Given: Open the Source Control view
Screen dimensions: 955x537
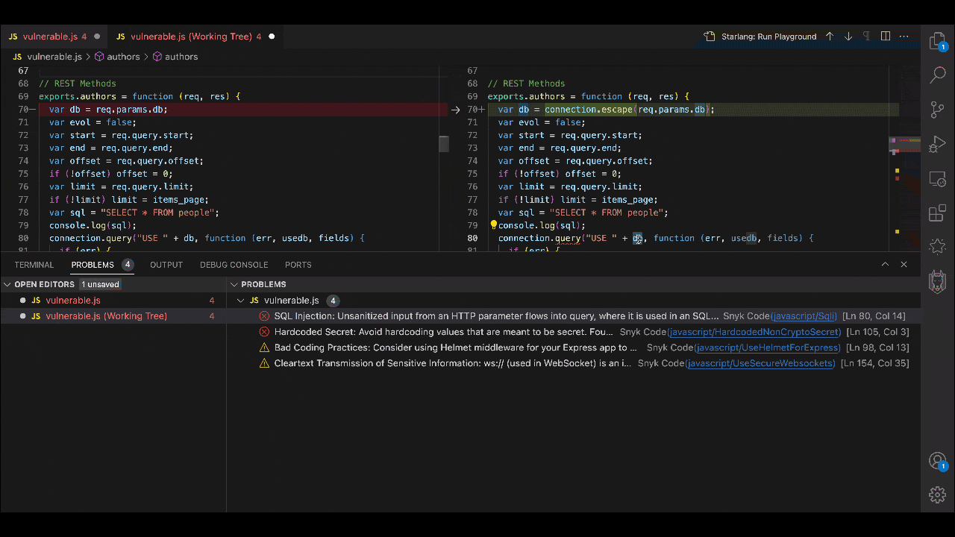Looking at the screenshot, I should coord(937,110).
